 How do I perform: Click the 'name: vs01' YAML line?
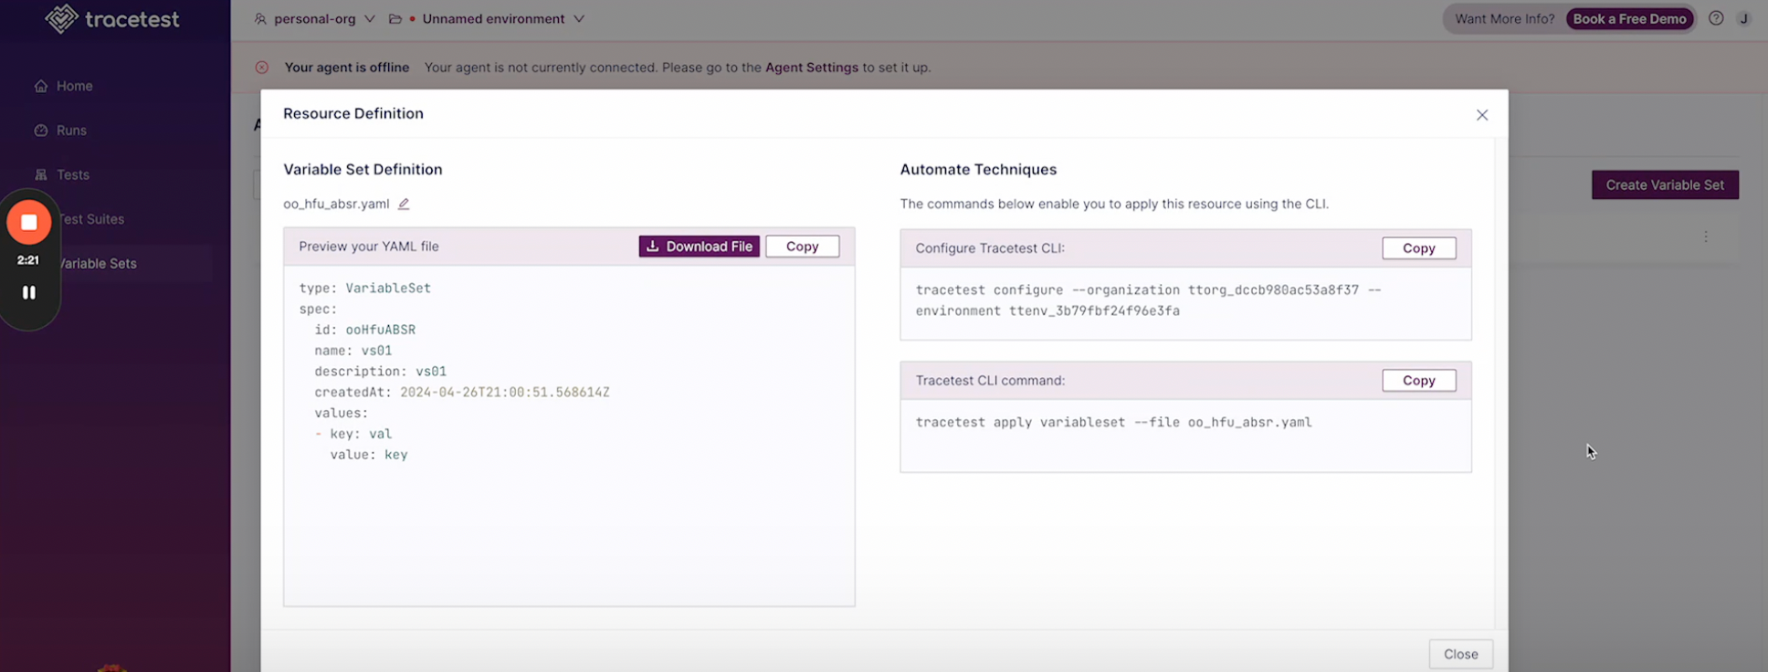pos(353,351)
